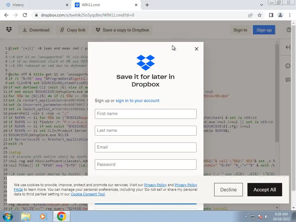Switch to the History tab
Viewport: 296px width, 222px height.
pos(36,5)
